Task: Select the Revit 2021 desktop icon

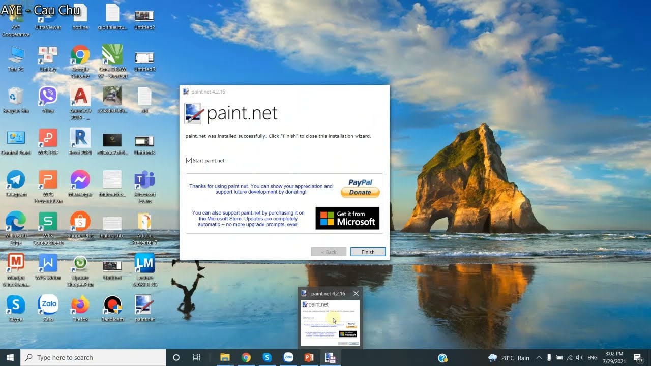Action: pos(80,142)
